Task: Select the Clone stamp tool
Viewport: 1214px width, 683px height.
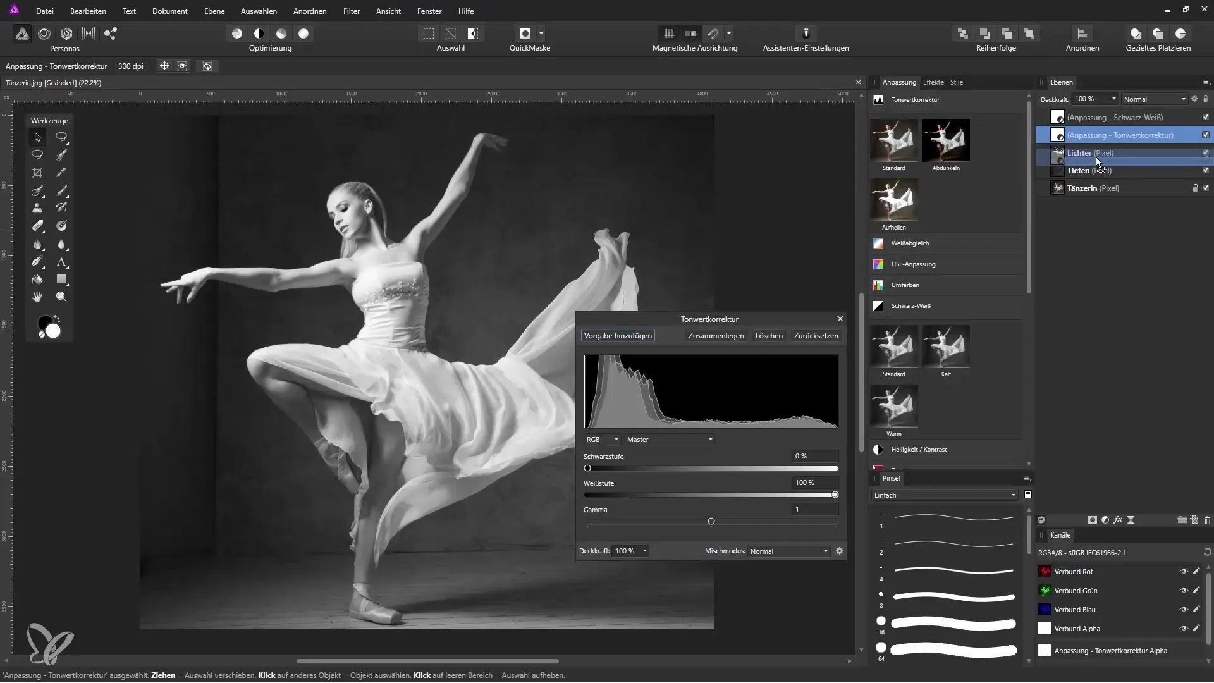Action: [37, 208]
